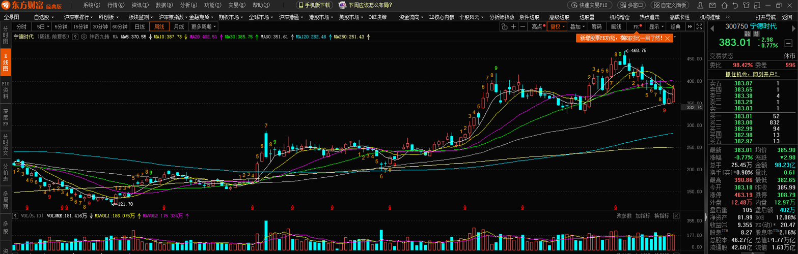This screenshot has height=254, width=798.
Task: Close the orange PK feature notification
Action: (668, 38)
